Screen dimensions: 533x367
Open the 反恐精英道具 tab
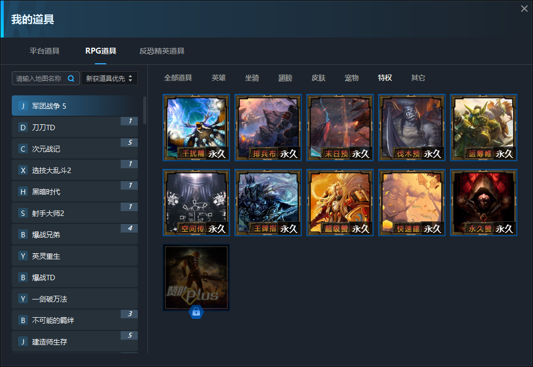(x=162, y=51)
